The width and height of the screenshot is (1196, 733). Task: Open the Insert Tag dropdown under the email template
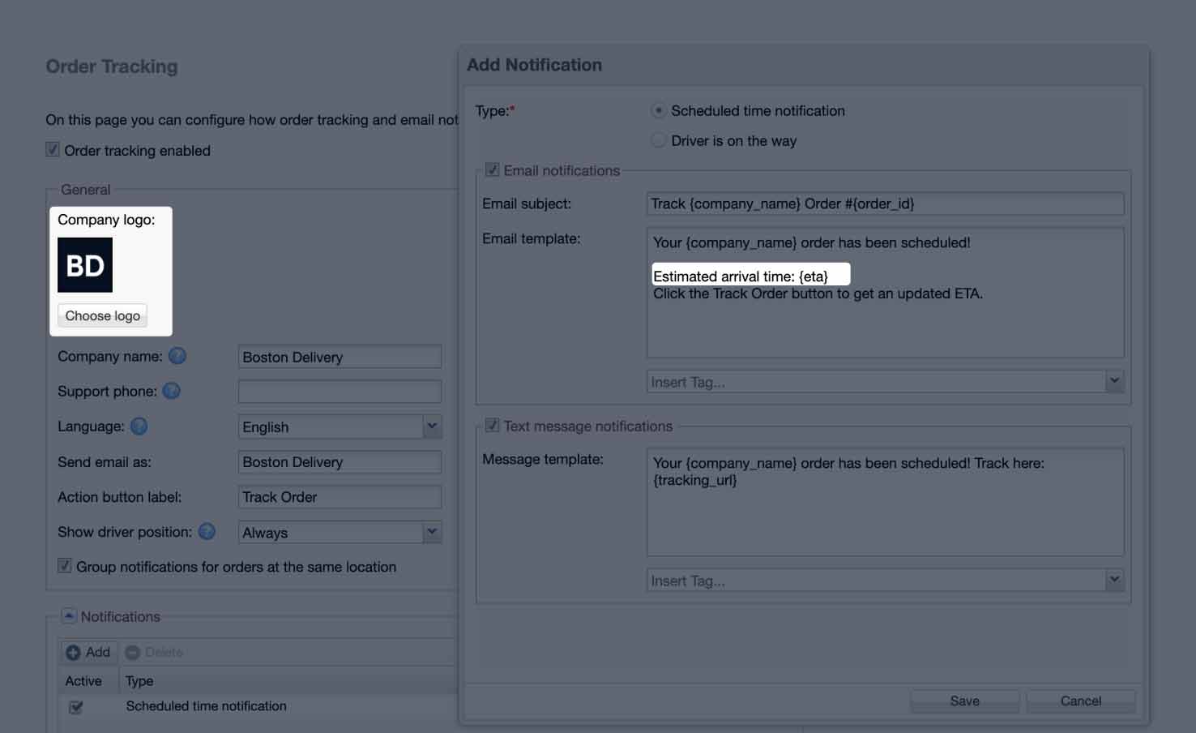tap(1115, 381)
